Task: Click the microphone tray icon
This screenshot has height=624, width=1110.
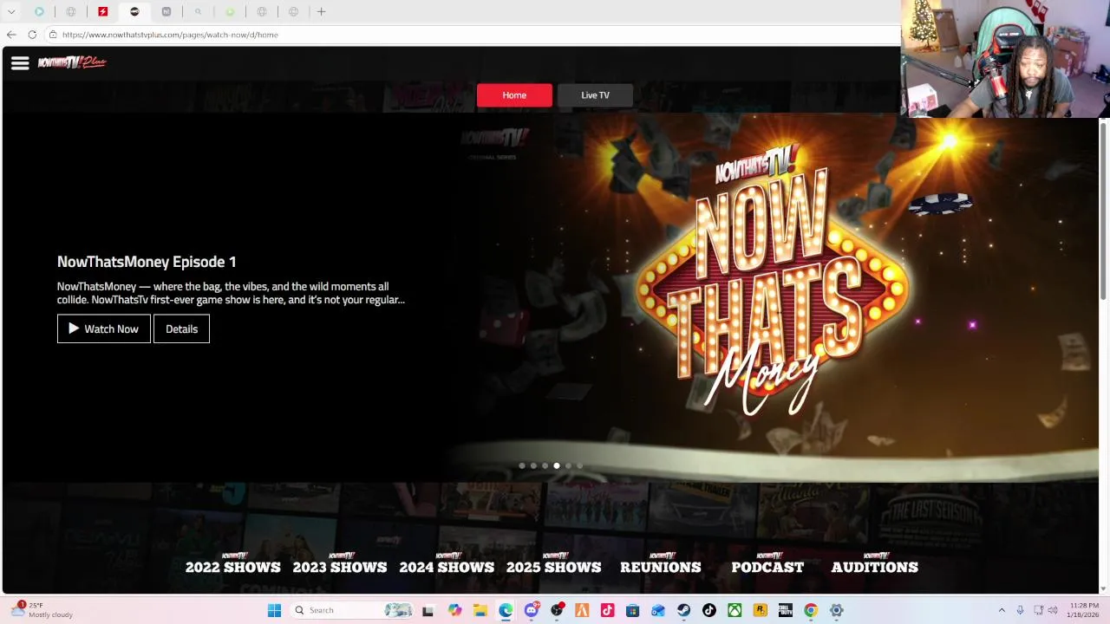Action: [1020, 610]
